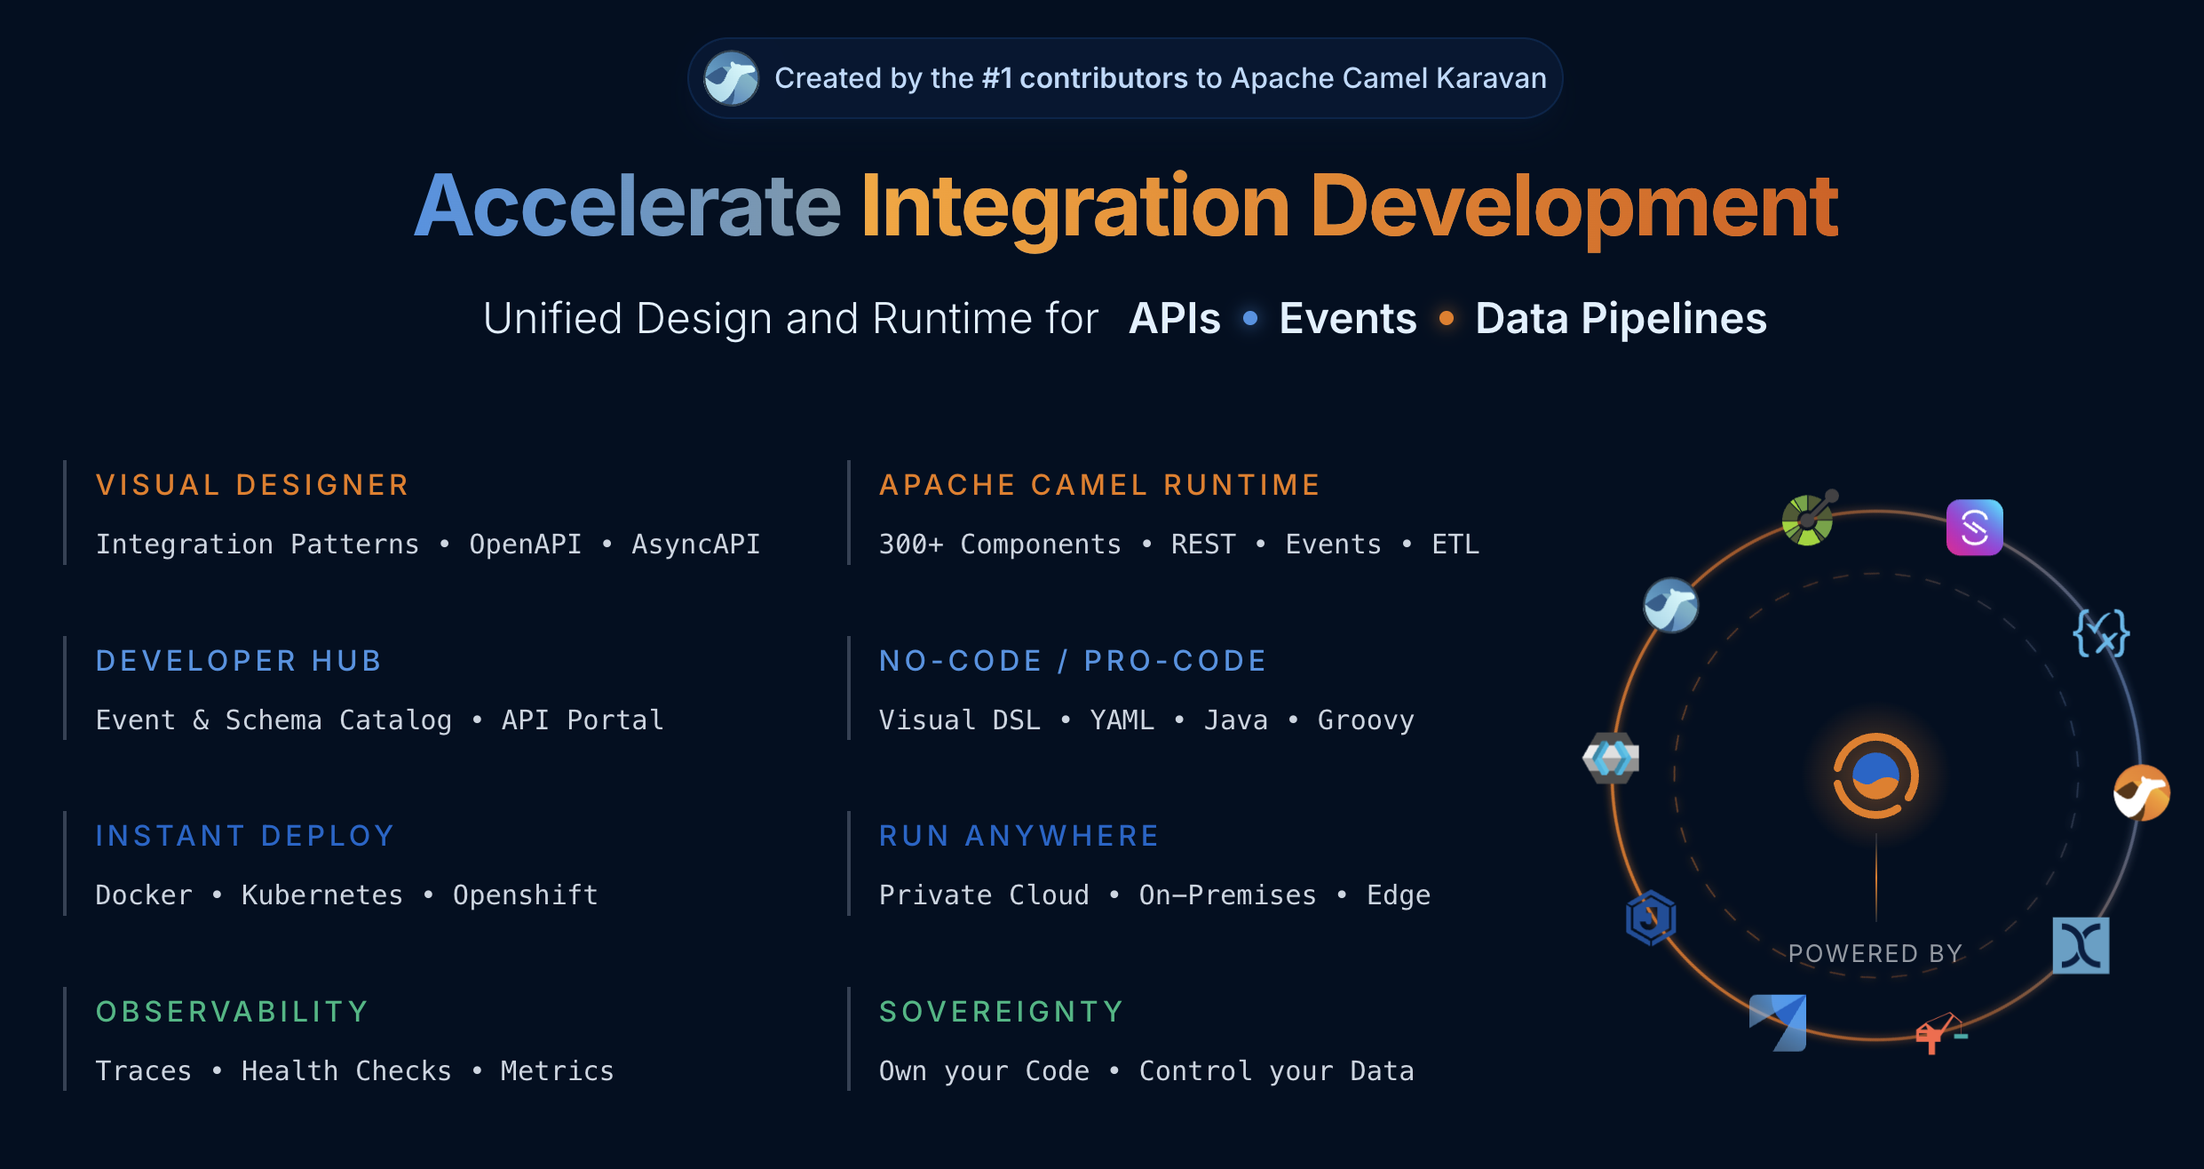Open the Apache Camel Karavan contributors badge text
Viewport: 2204px width, 1169px height.
(x=1160, y=78)
